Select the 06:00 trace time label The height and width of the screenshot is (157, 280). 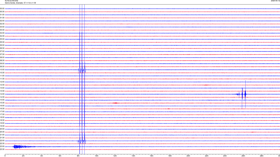click(2, 45)
